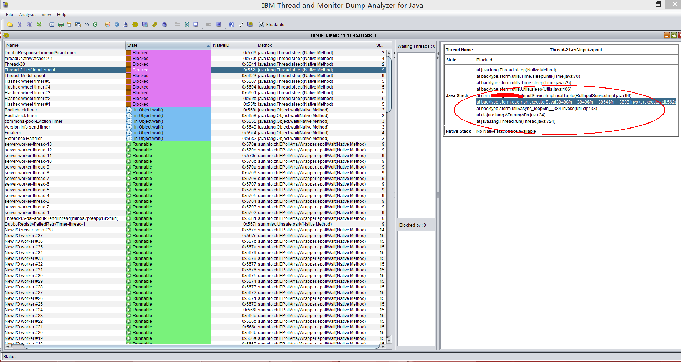Select the Finalizer thread row
The image size is (681, 362).
coord(195,133)
